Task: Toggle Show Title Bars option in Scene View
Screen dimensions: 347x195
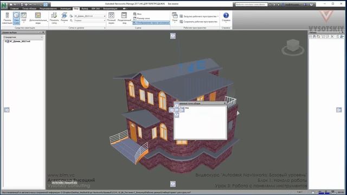Action: 151,23
